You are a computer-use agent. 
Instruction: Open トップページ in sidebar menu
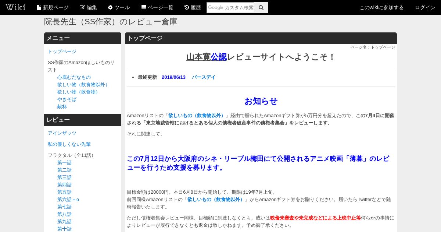point(62,52)
